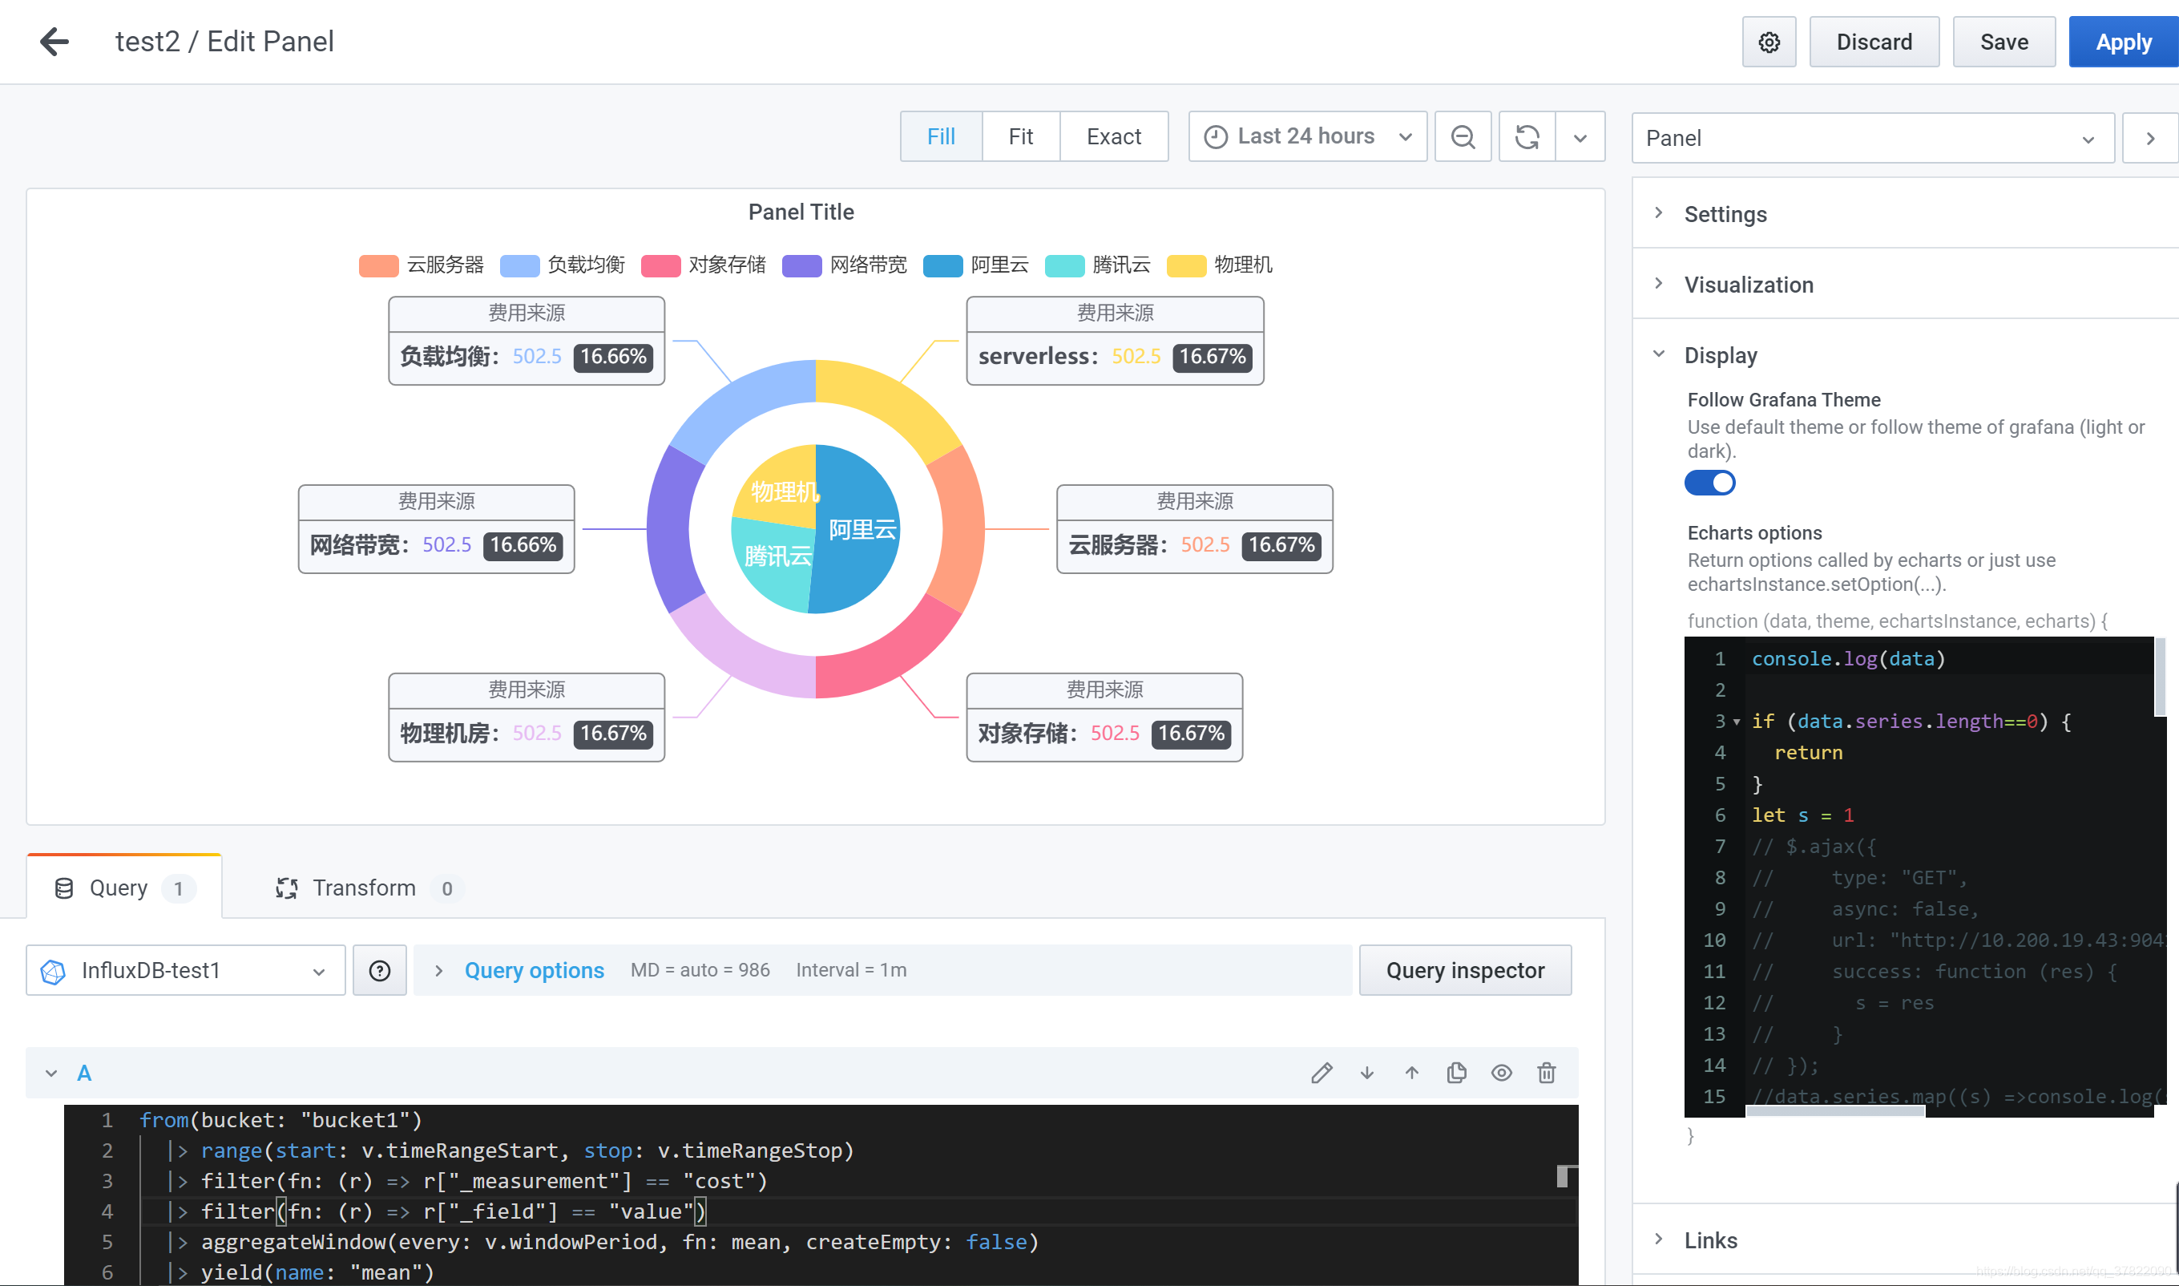Toggle Follow Grafana Theme switch
The image size is (2179, 1286).
click(x=1709, y=483)
